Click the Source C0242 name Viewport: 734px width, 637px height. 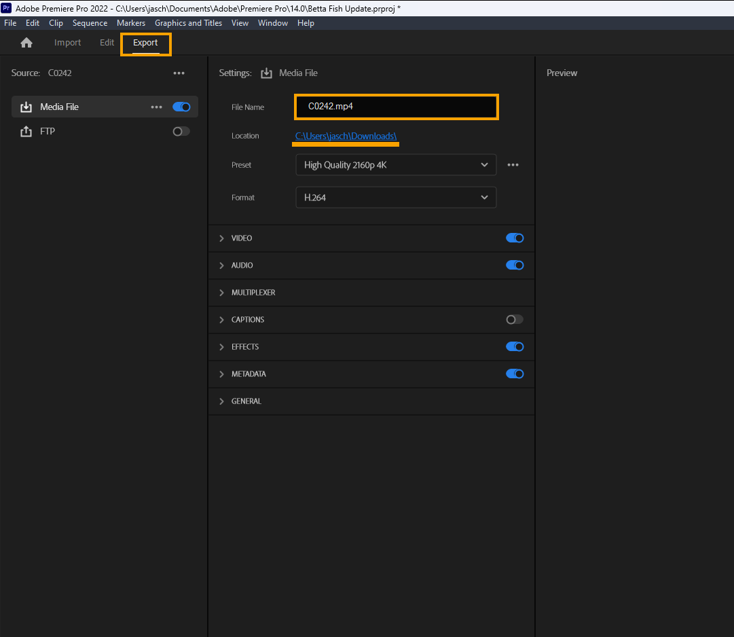(x=60, y=73)
